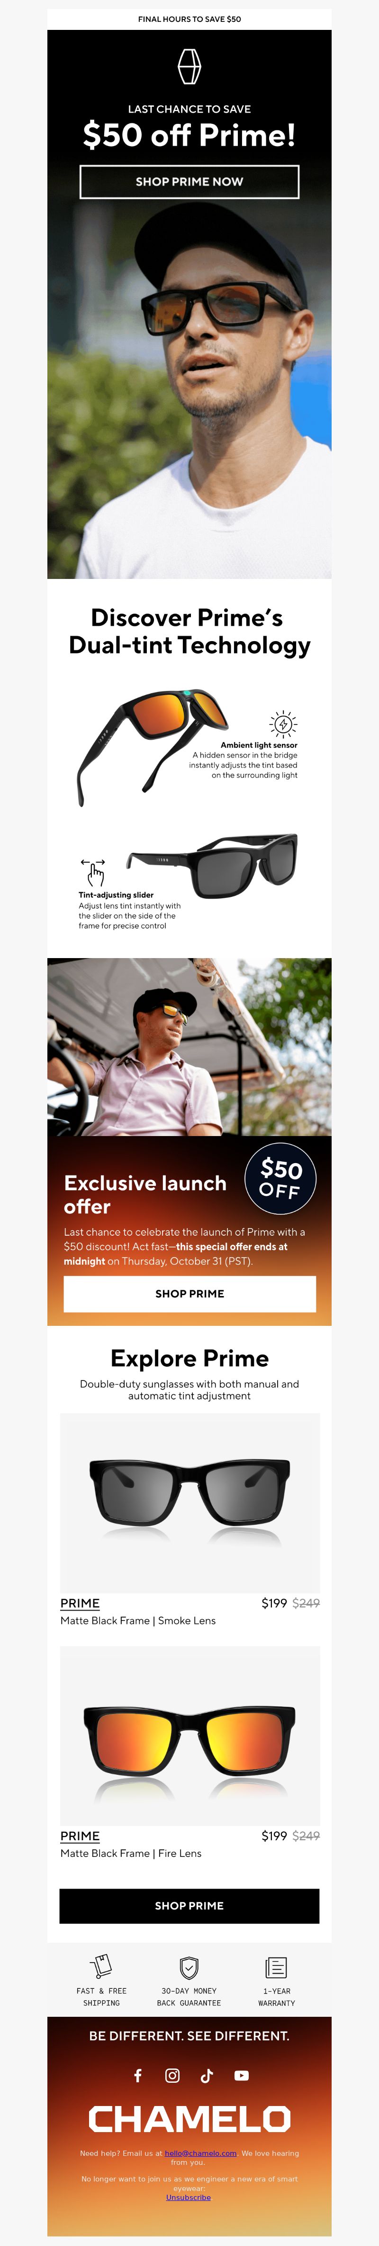The height and width of the screenshot is (2246, 379).
Task: Open the TikTok social icon
Action: pyautogui.click(x=207, y=2075)
